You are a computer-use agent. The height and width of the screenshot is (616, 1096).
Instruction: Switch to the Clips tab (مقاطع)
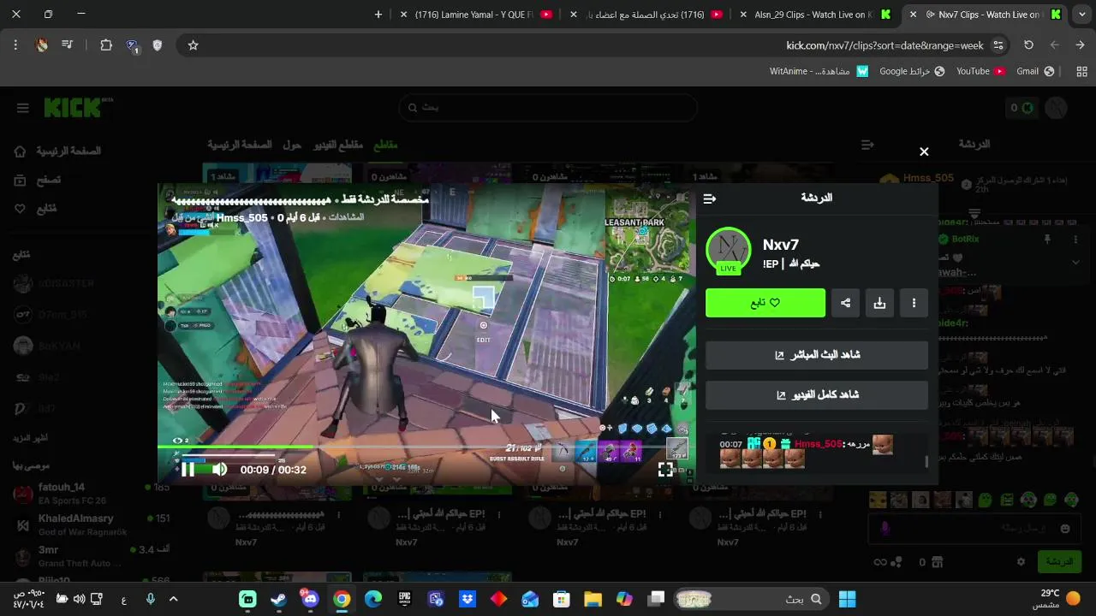pos(385,145)
